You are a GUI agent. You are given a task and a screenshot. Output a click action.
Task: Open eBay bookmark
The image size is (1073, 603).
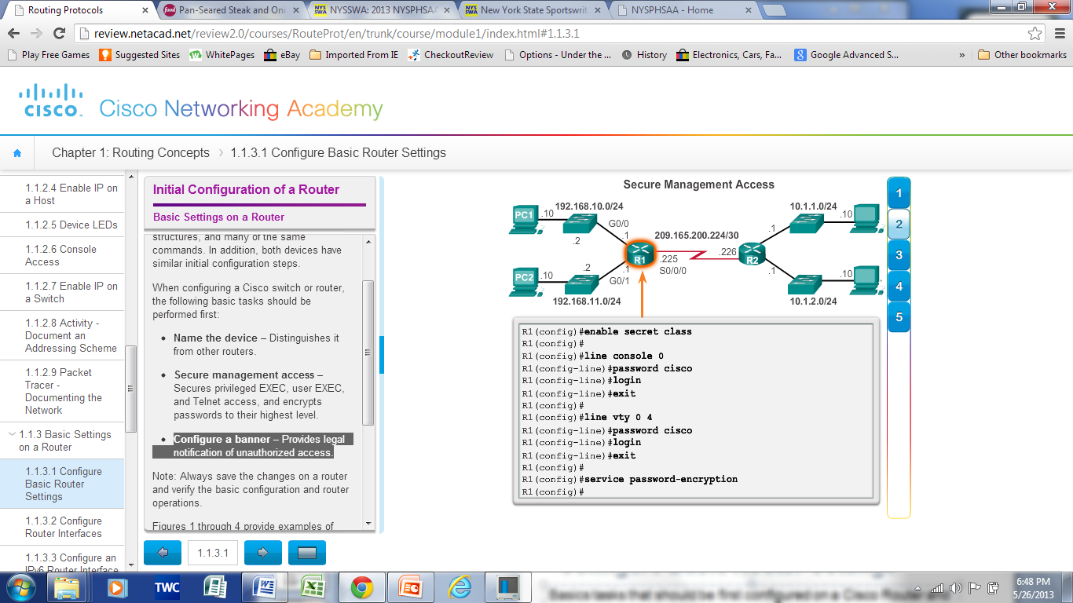tap(282, 55)
